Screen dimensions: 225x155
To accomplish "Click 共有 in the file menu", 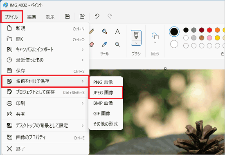I will pos(46,114).
